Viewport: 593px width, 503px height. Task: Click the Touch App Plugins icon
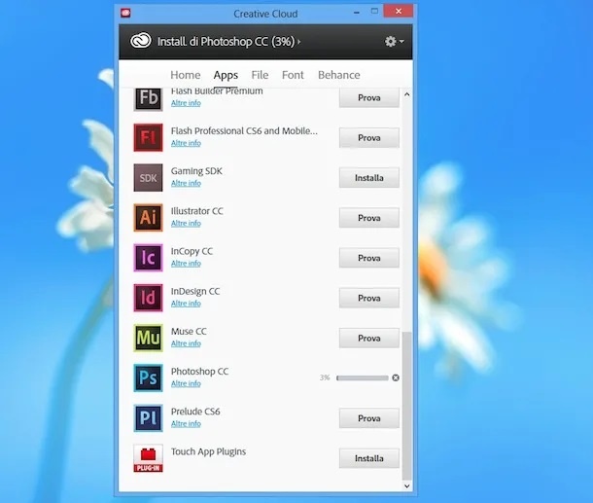tap(148, 458)
